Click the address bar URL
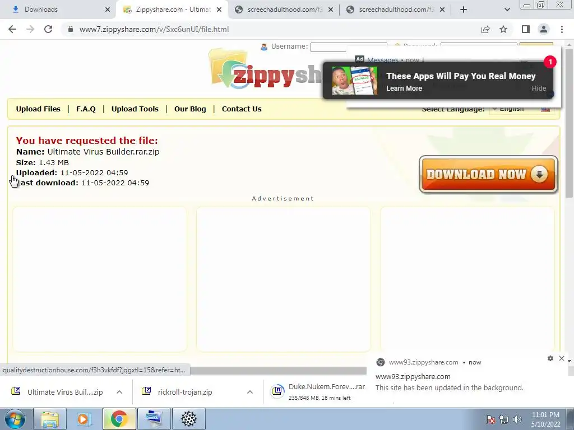 coord(154,29)
